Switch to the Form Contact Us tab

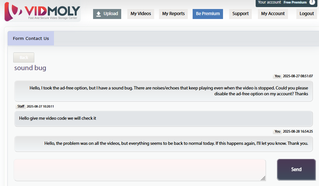click(x=31, y=38)
